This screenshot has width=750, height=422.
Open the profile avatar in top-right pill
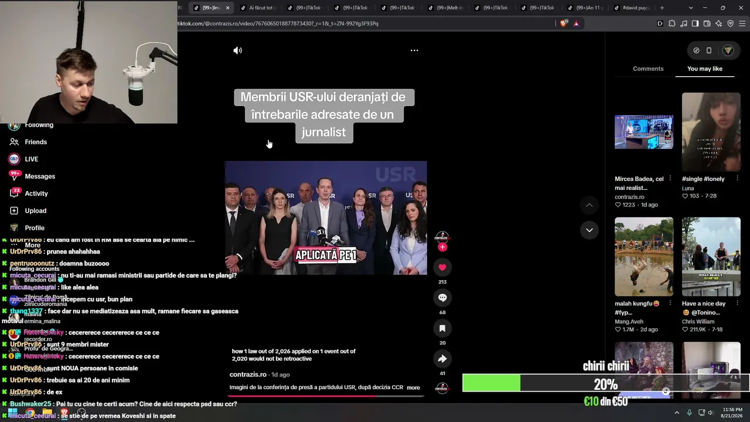click(728, 50)
